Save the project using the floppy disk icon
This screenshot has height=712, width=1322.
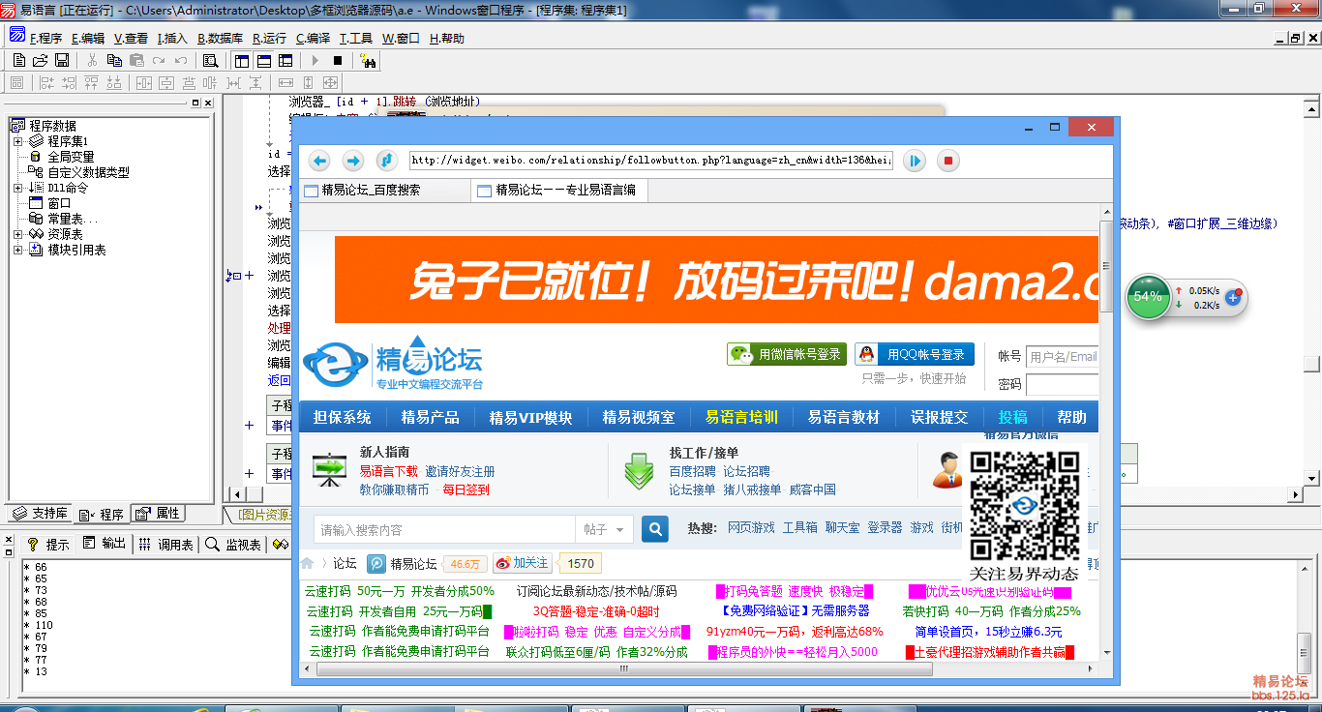tap(62, 60)
